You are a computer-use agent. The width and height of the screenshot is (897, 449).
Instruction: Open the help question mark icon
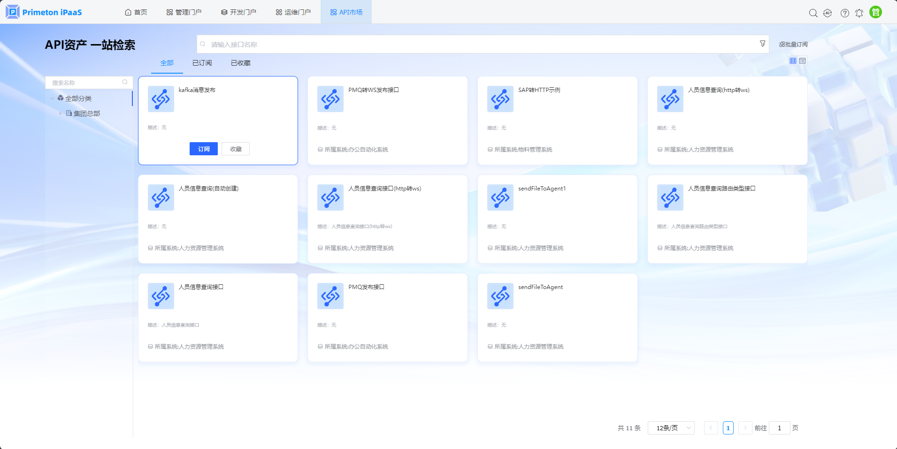[844, 13]
